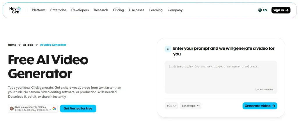Open the Research nav item
The image size is (298, 133).
(x=101, y=10)
